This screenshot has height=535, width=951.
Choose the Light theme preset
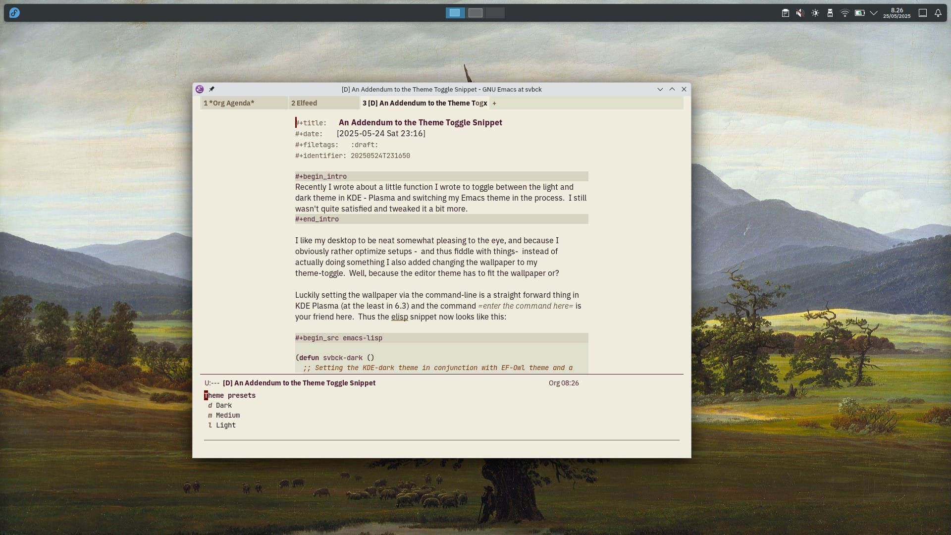[225, 425]
